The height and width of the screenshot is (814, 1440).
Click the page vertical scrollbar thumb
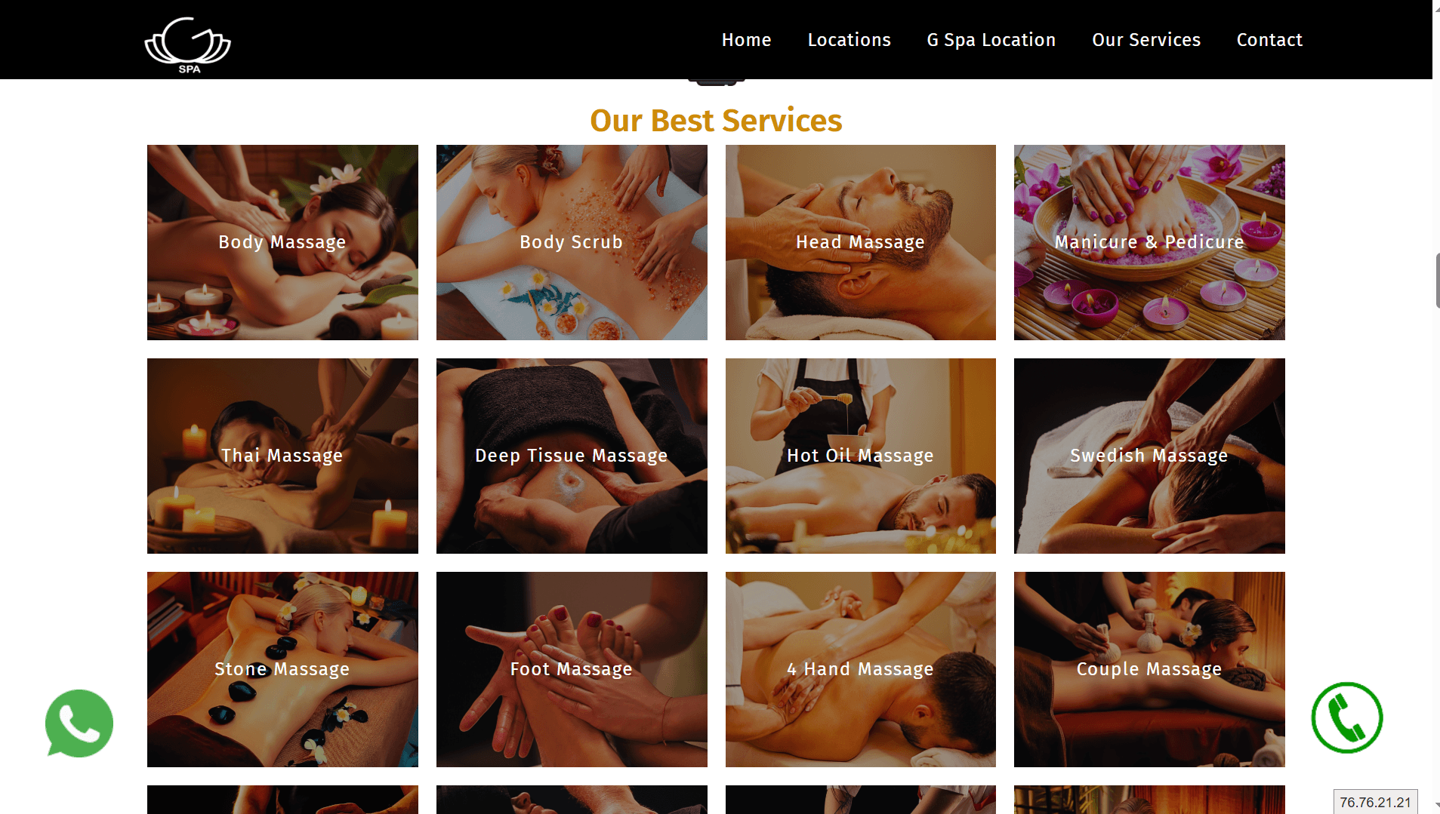pos(1437,281)
